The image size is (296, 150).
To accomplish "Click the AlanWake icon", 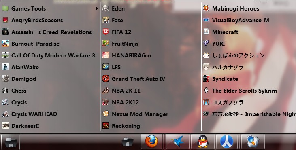I will pyautogui.click(x=5, y=67).
